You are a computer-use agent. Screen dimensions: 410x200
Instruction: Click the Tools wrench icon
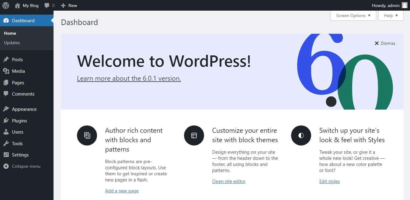[6, 143]
